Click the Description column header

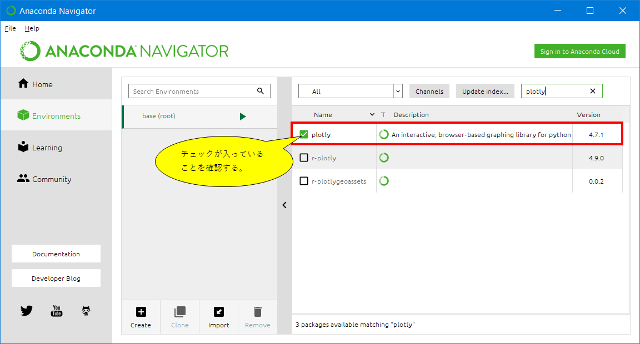pyautogui.click(x=411, y=115)
